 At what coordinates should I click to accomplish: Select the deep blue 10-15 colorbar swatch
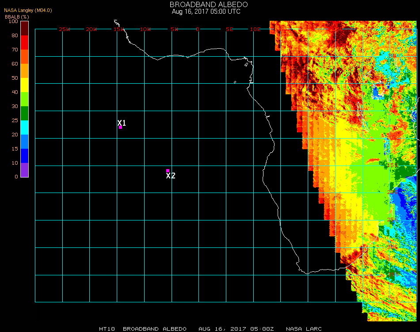(x=25, y=156)
